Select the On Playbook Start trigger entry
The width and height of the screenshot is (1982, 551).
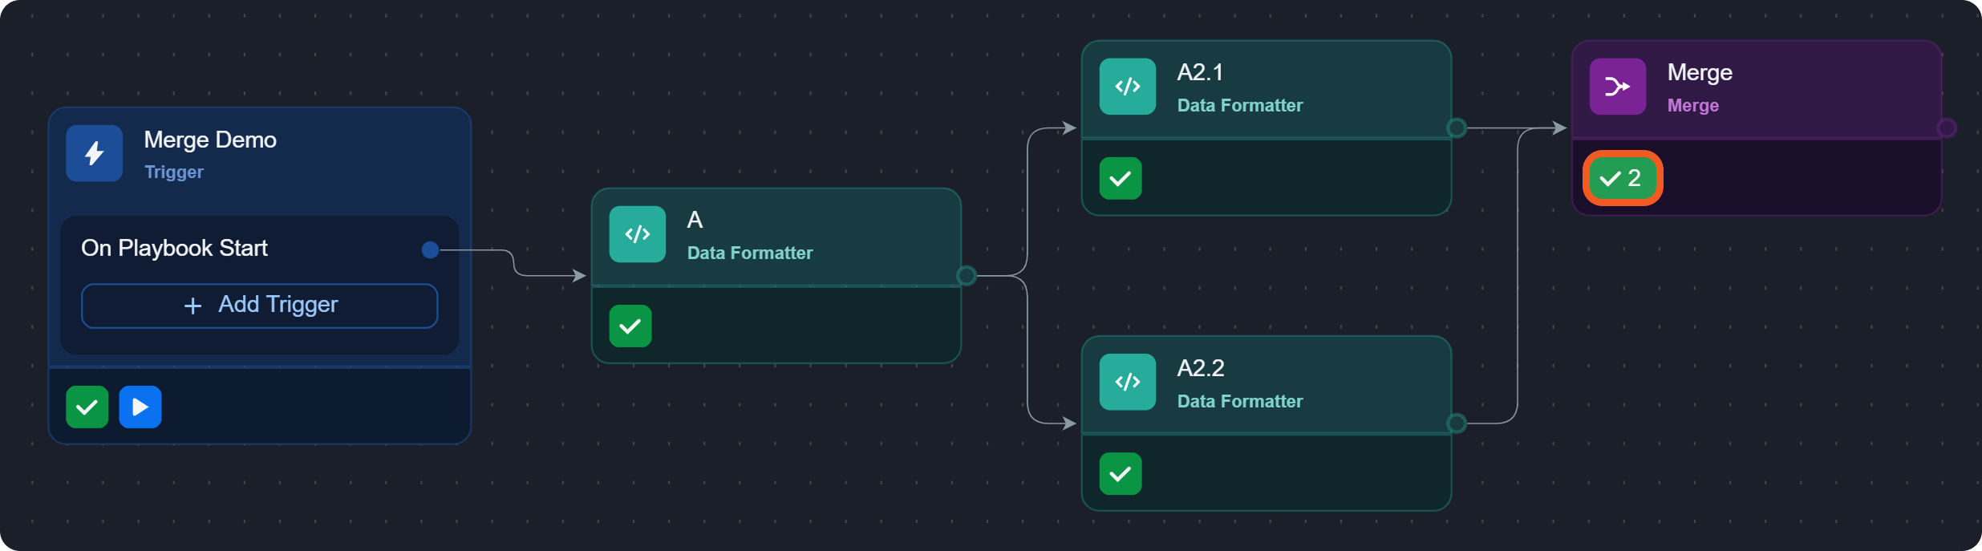[x=174, y=249]
